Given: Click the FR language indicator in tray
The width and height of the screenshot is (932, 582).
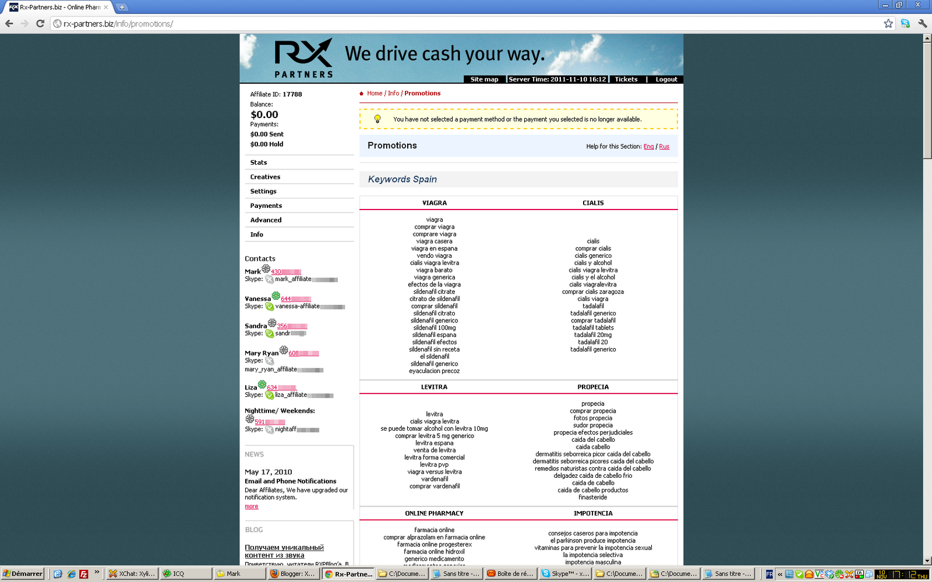Looking at the screenshot, I should pyautogui.click(x=769, y=574).
